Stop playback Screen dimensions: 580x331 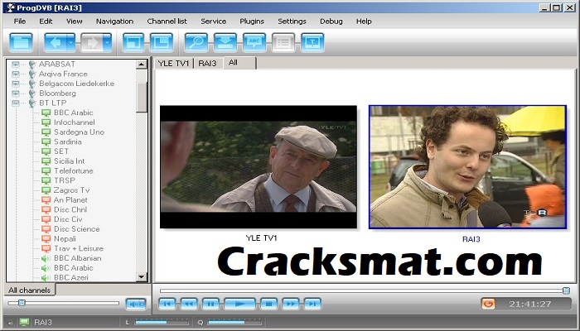pos(269,304)
